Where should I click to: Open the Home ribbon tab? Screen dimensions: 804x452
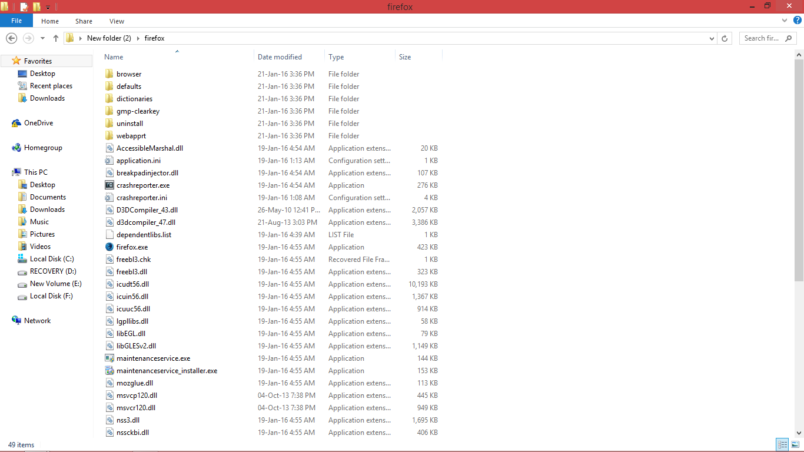tap(50, 21)
